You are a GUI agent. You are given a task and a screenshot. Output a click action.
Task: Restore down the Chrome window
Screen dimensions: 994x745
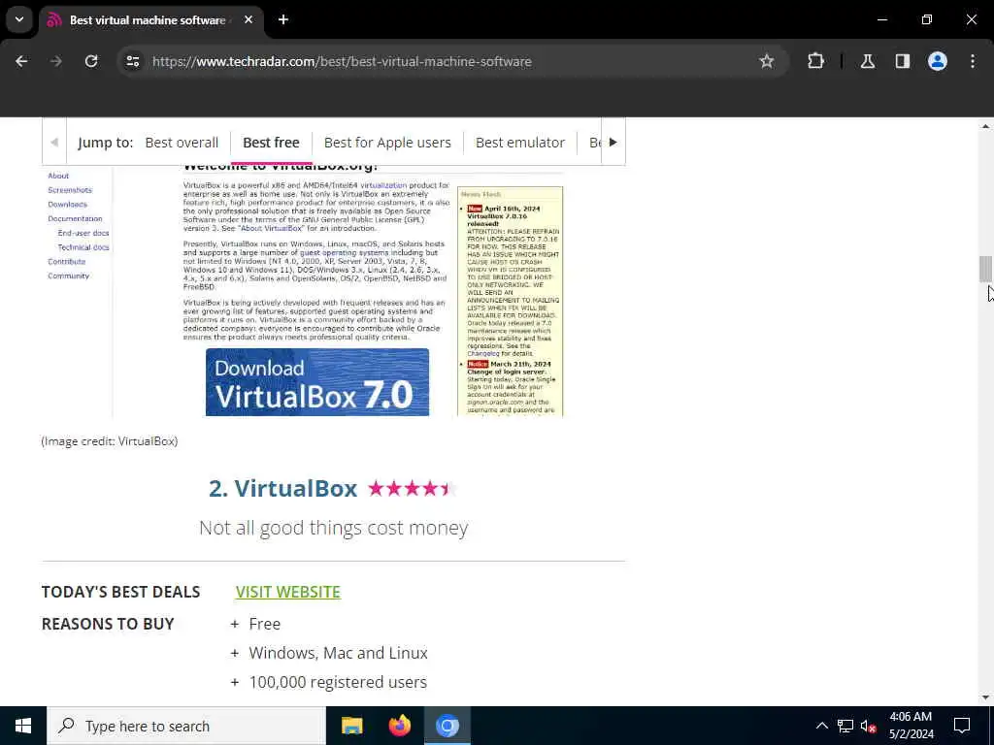[x=927, y=19]
